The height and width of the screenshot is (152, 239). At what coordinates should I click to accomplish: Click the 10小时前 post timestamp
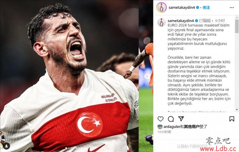click(x=164, y=132)
